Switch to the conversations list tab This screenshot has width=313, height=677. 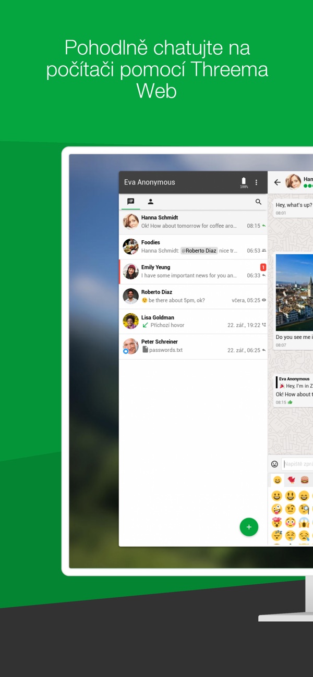tap(131, 202)
